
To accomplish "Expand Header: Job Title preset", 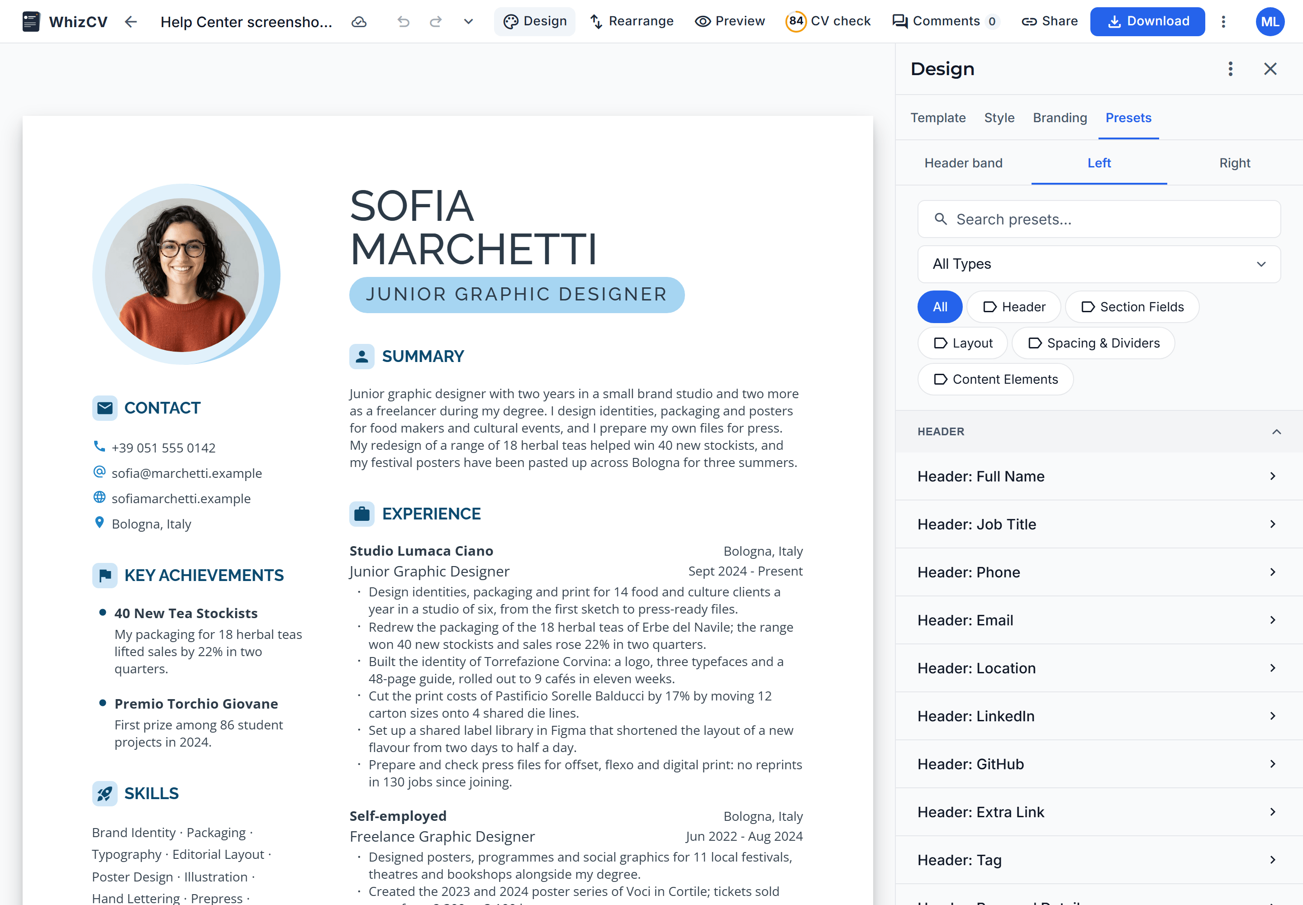I will point(1099,524).
